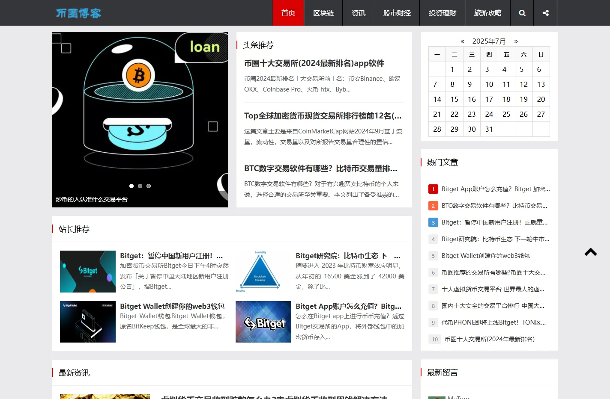Click the 站长推荐 section heading
Screen dimensions: 610x399
(74, 229)
